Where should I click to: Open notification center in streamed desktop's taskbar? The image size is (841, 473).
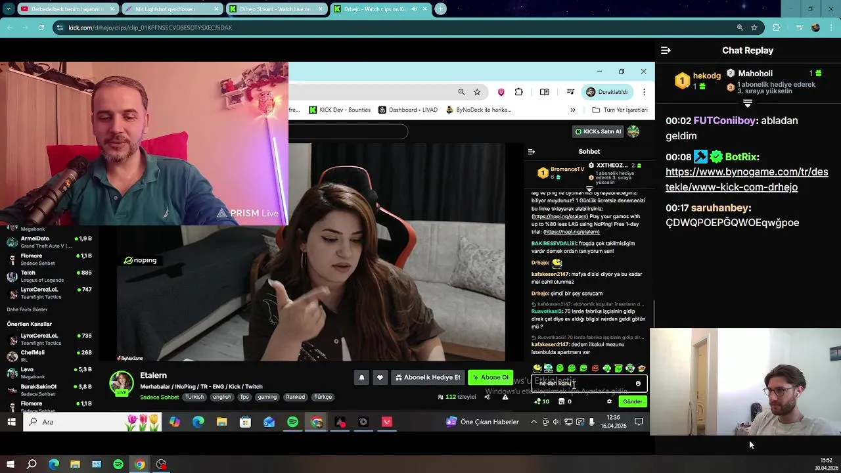click(639, 422)
